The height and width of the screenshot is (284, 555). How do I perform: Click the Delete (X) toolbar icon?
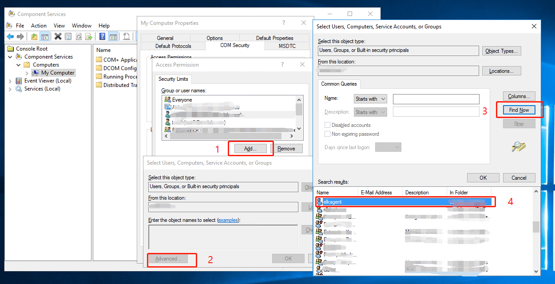[58, 36]
